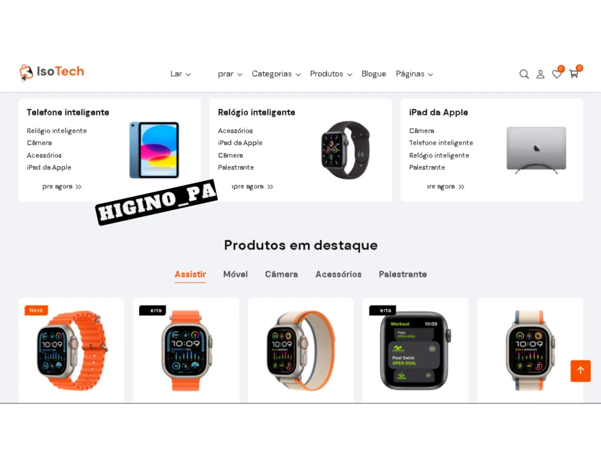Click the orange back-to-top arrow button
Screen dimensions: 601x460
click(x=580, y=371)
